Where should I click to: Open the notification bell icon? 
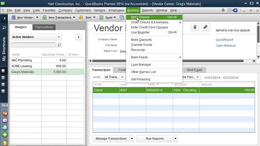tap(223, 10)
